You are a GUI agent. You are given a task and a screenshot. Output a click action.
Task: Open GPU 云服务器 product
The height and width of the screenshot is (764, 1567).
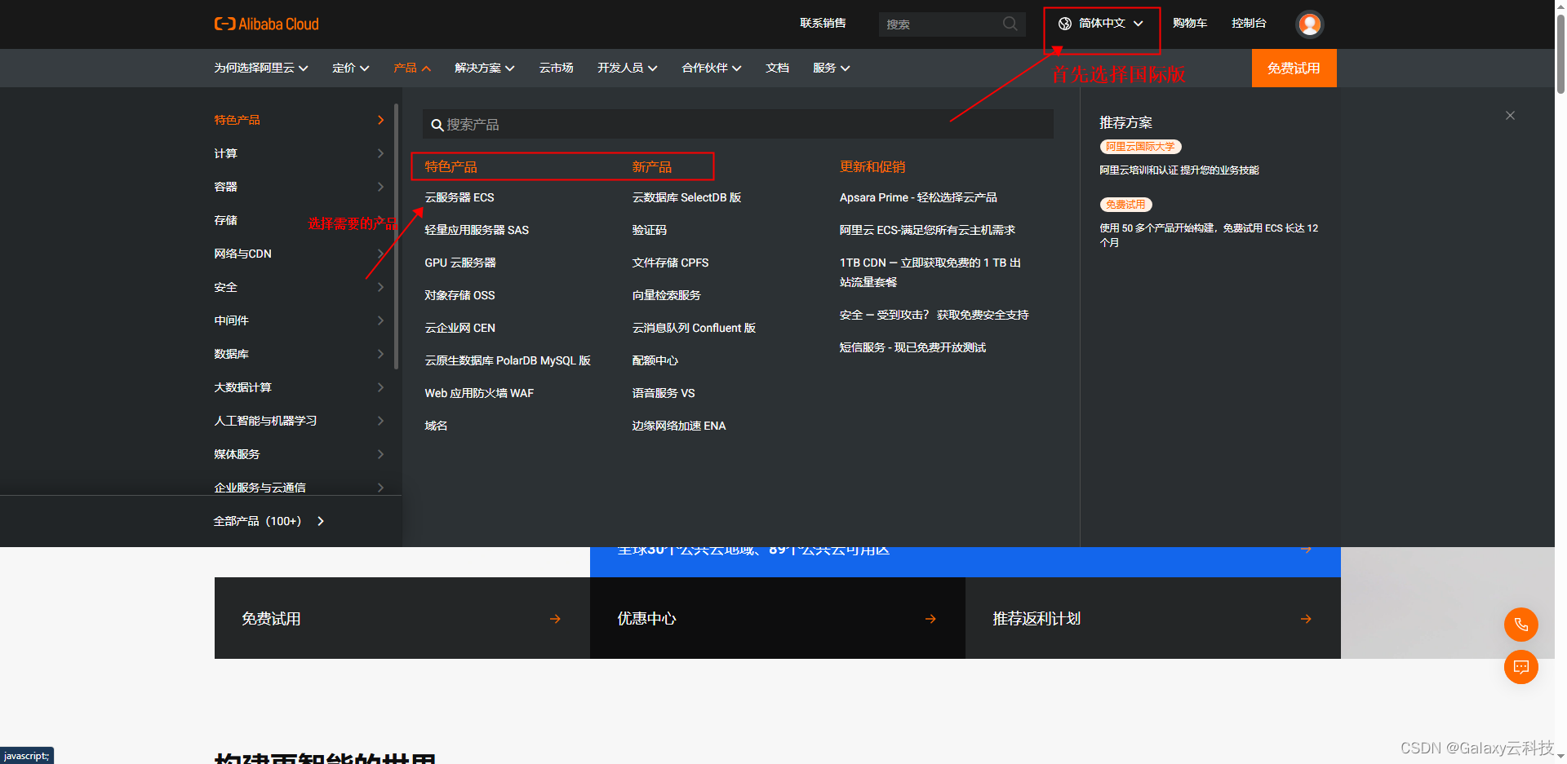click(460, 263)
